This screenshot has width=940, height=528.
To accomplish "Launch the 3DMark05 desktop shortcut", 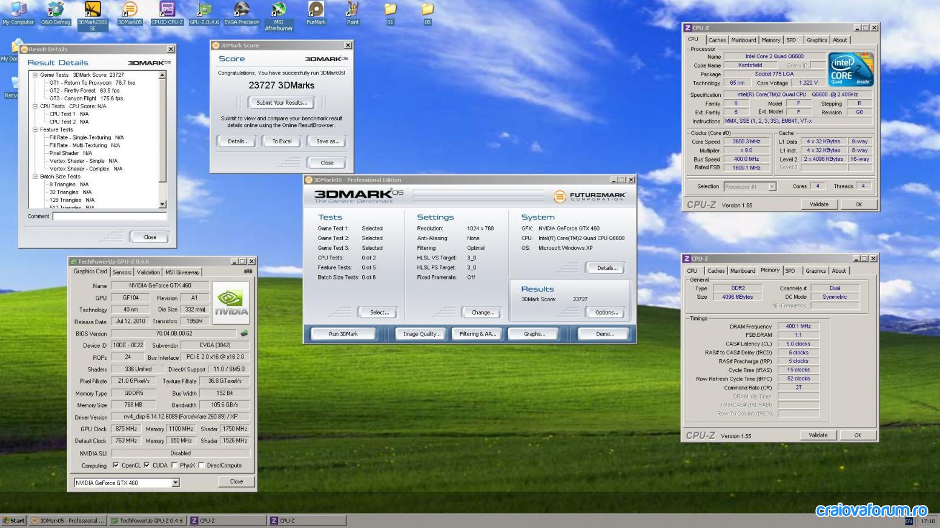I will tap(130, 13).
